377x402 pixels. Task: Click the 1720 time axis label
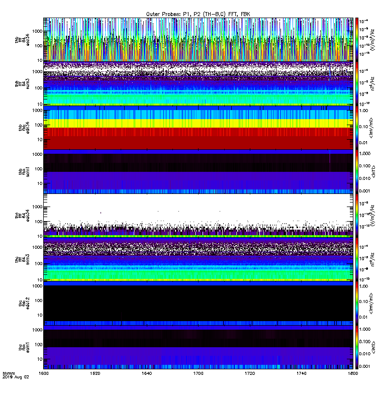pyautogui.click(x=250, y=373)
